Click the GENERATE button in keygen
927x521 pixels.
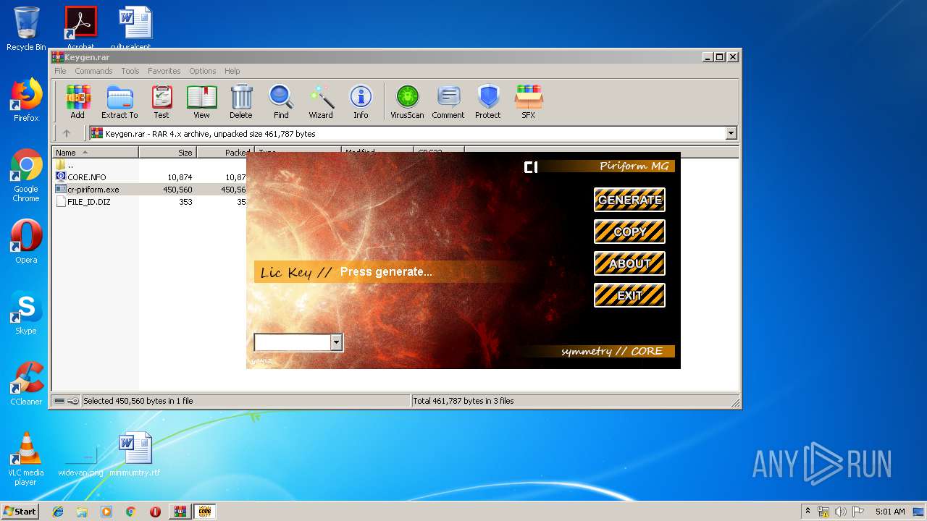629,200
